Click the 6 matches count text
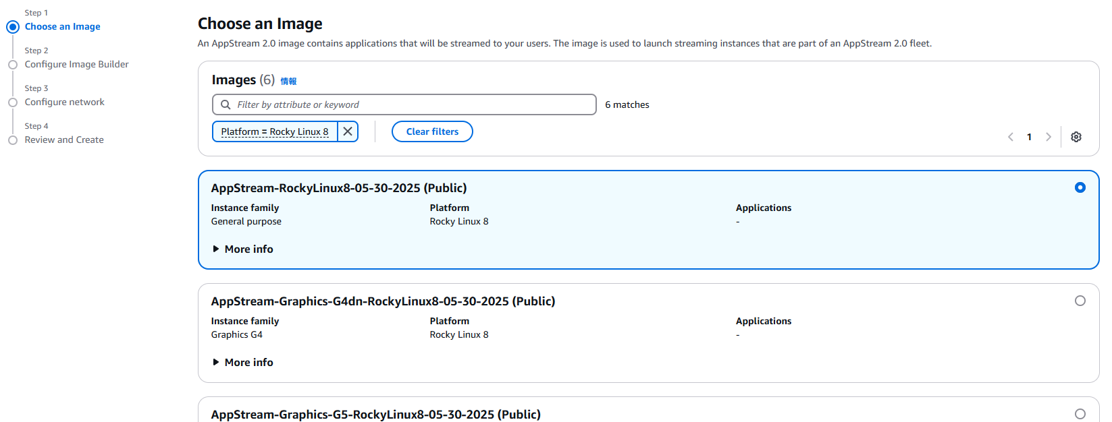1112x422 pixels. (x=627, y=104)
